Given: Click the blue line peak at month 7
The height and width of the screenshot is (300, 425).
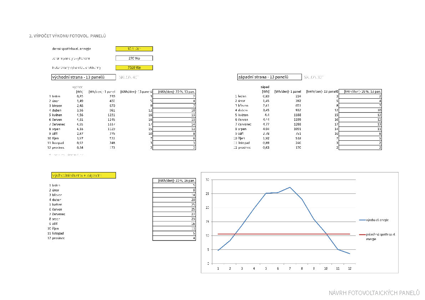Looking at the screenshot, I should 290,187.
